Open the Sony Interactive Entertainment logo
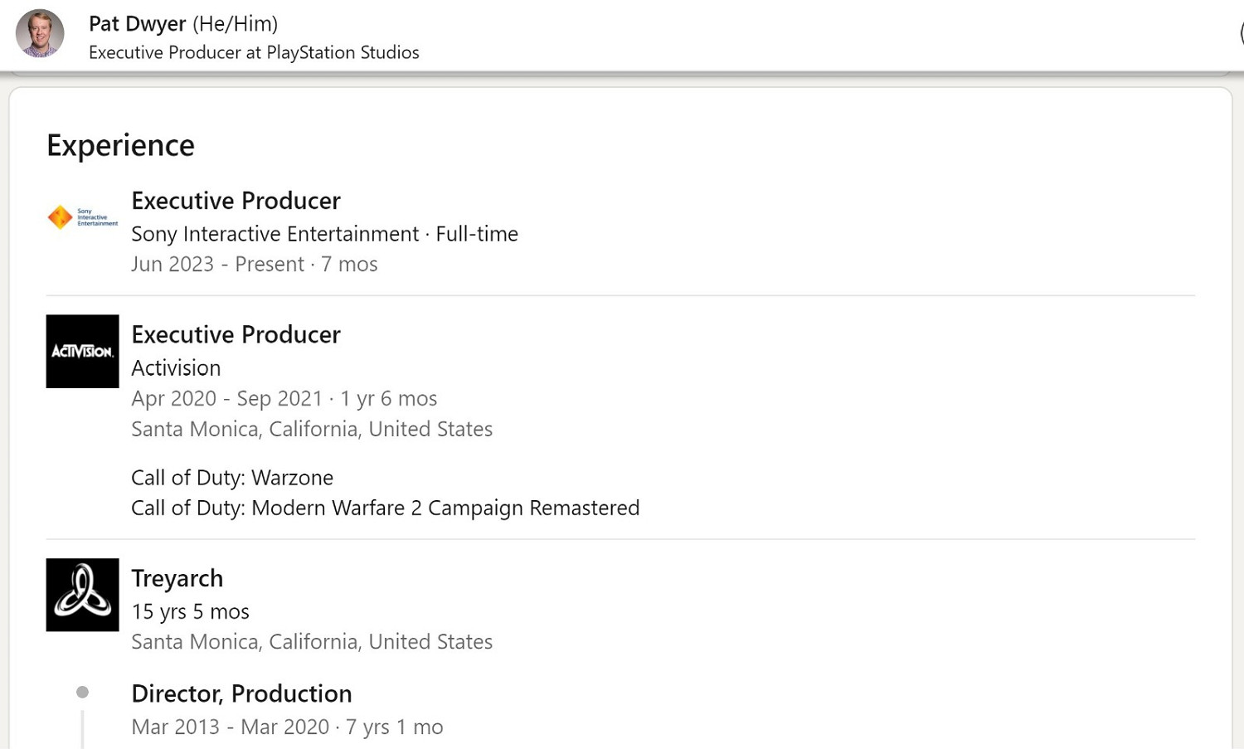 [x=82, y=217]
